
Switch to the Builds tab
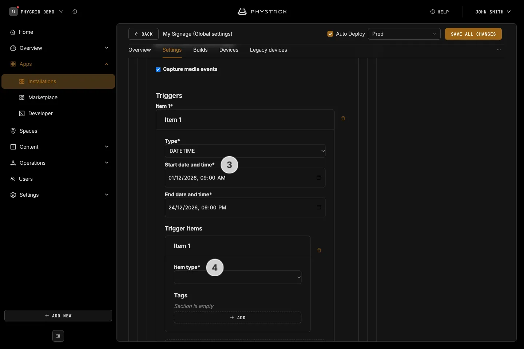(201, 50)
